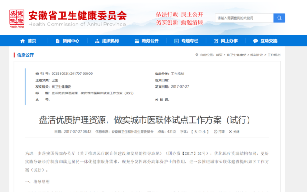307x193 pixels.
Task: Open 规划计划 breadcrumb link
Action: [257, 55]
